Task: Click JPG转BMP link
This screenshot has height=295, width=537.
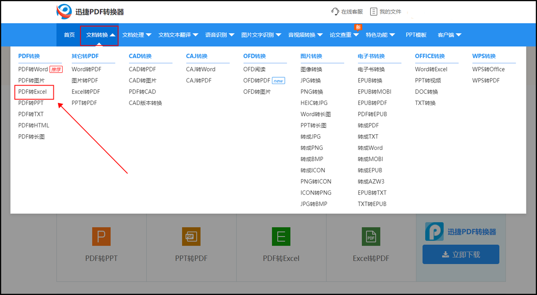Action: [x=314, y=204]
